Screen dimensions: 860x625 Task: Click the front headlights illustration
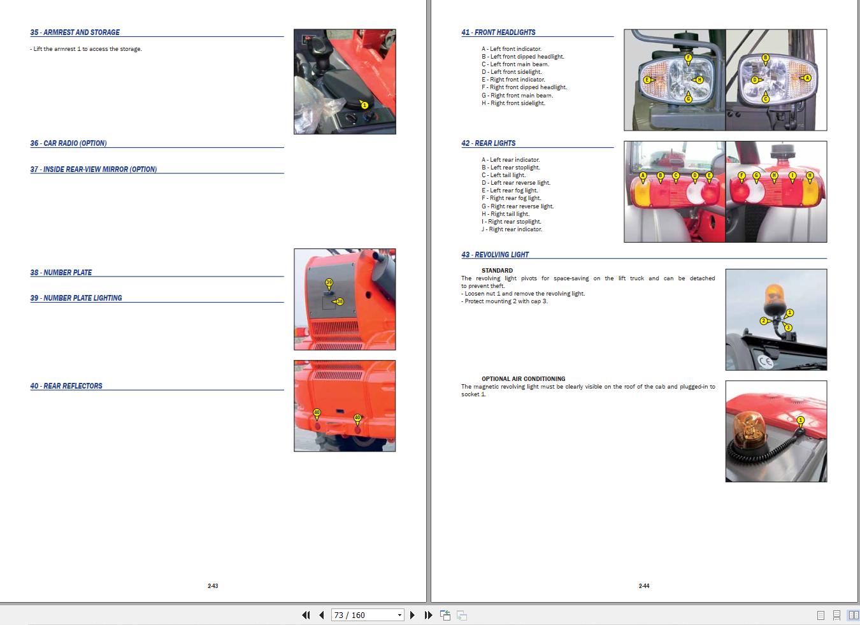(x=726, y=80)
